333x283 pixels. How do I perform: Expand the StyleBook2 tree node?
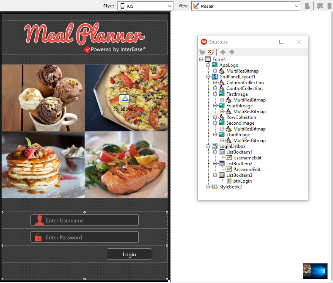coord(208,187)
